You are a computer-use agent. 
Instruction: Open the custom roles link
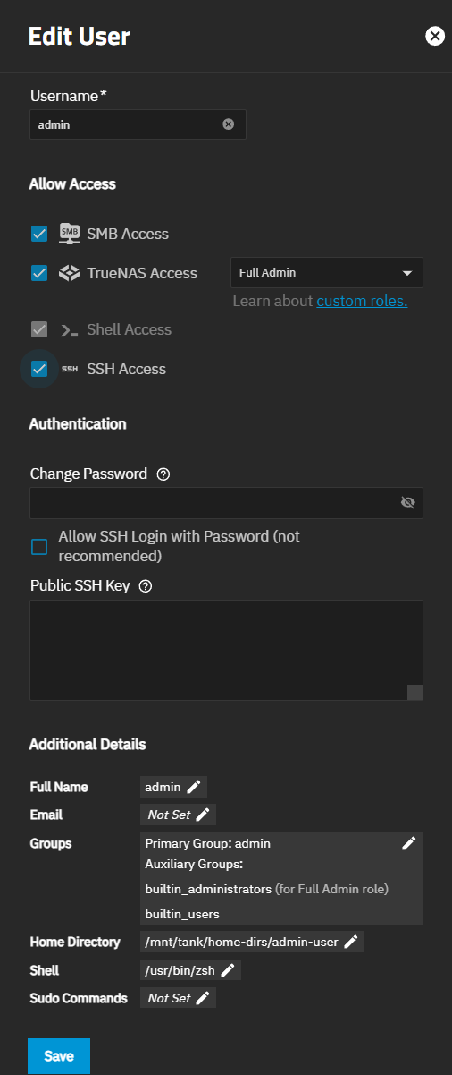pos(362,301)
